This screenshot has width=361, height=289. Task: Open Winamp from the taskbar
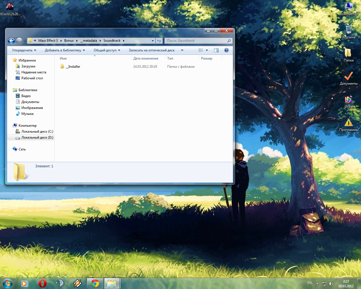77,283
